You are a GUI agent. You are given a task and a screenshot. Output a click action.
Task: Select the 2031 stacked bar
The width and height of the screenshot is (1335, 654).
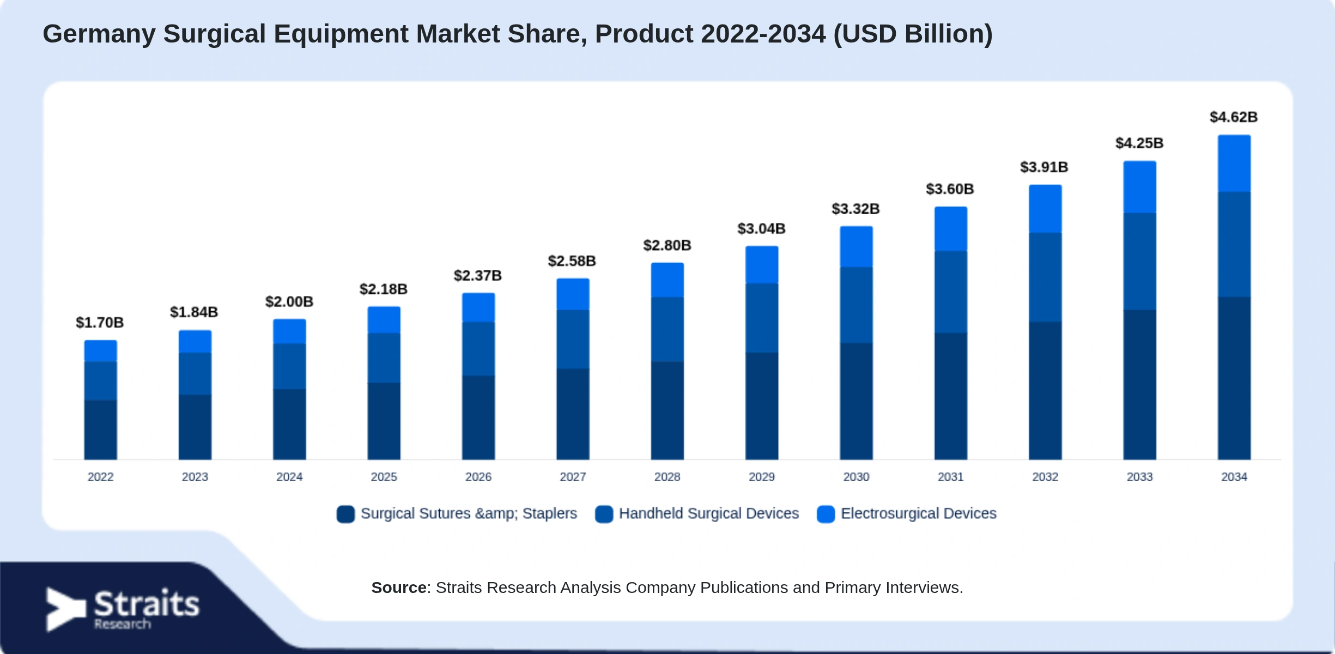(951, 333)
